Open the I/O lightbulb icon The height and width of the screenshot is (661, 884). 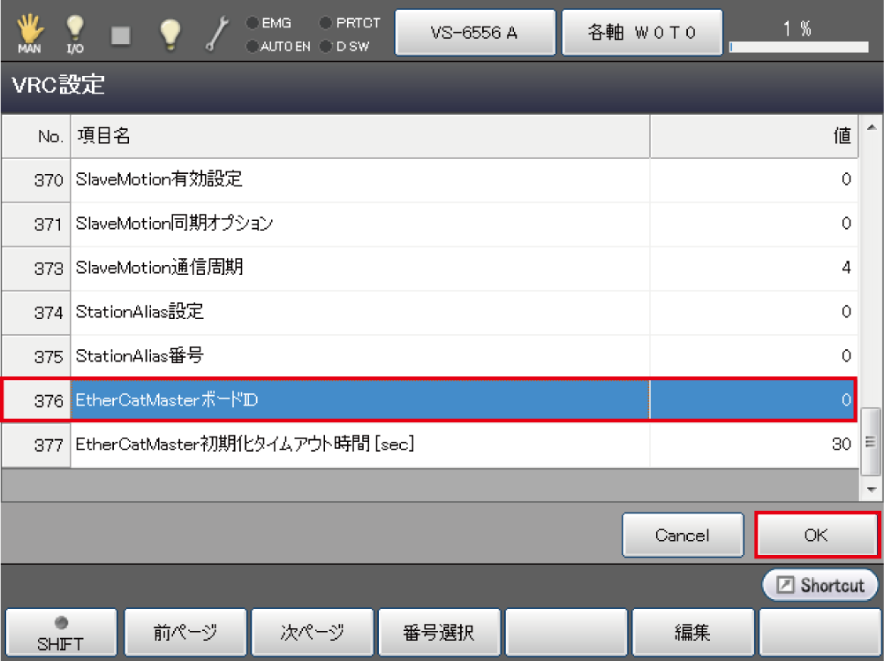click(x=75, y=34)
